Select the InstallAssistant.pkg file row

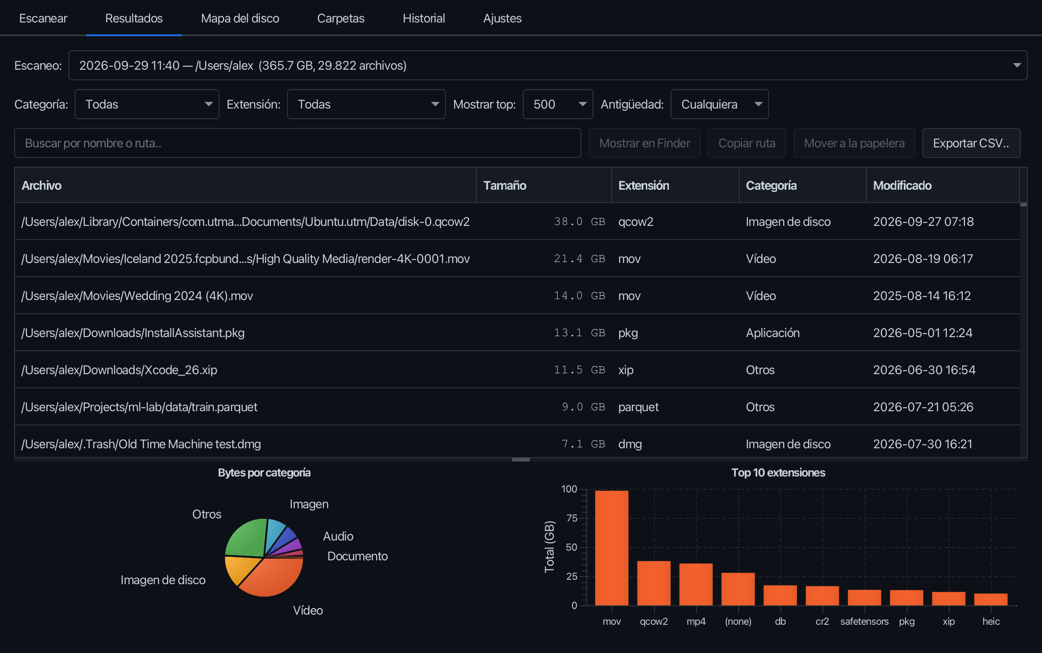(517, 333)
